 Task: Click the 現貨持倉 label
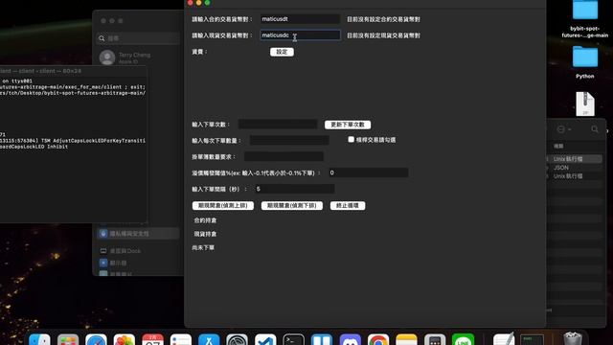coord(205,234)
